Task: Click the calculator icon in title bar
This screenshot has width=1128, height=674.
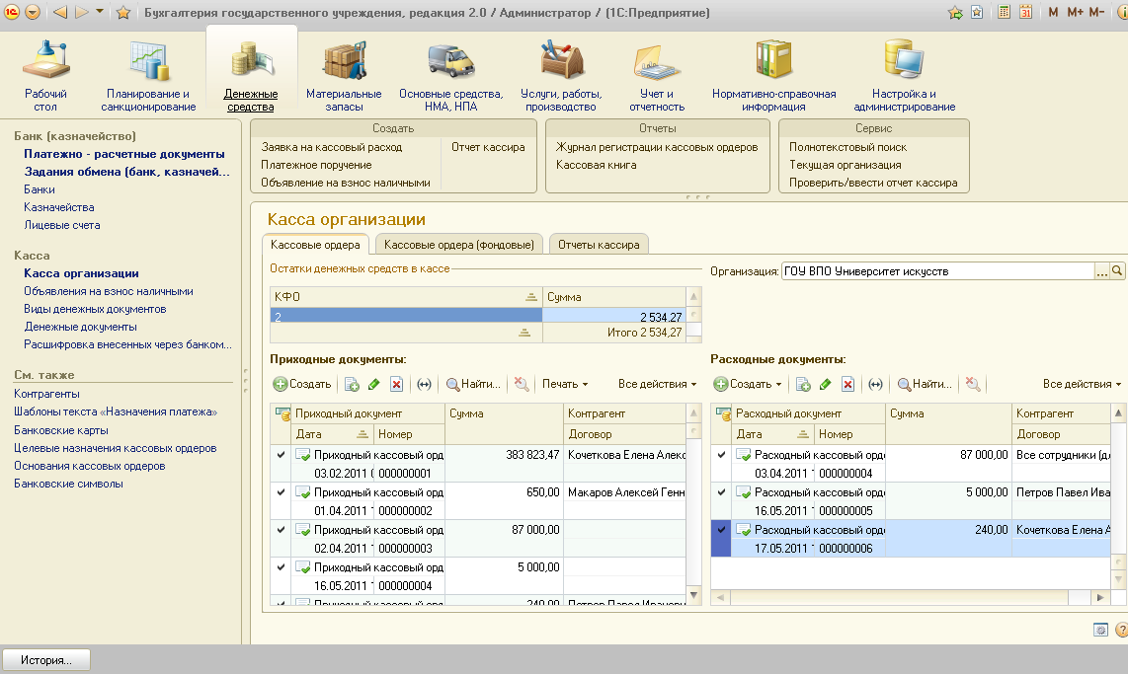Action: 1005,13
